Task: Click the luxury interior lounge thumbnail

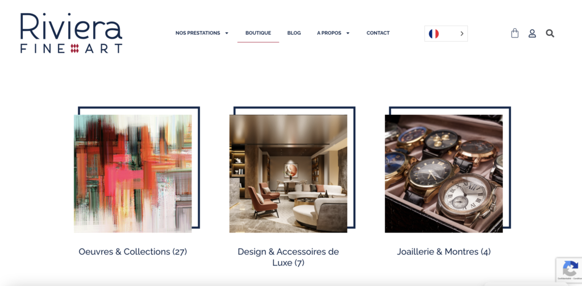Action: (x=288, y=174)
